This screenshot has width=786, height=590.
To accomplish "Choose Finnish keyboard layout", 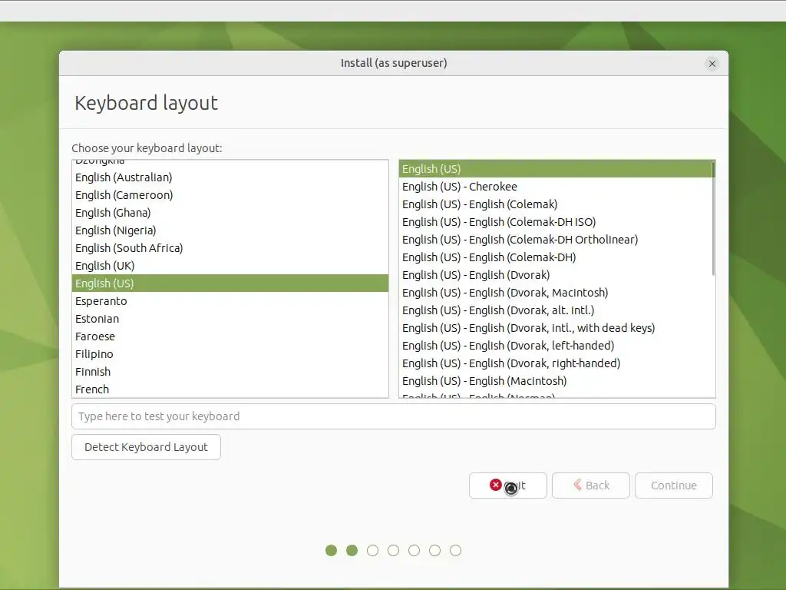I will coord(230,372).
